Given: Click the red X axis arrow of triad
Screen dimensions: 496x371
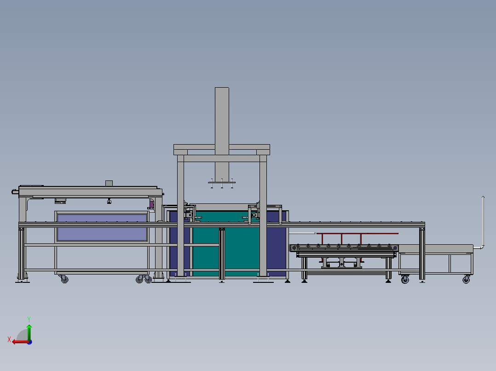Looking at the screenshot, I should click(x=20, y=342).
